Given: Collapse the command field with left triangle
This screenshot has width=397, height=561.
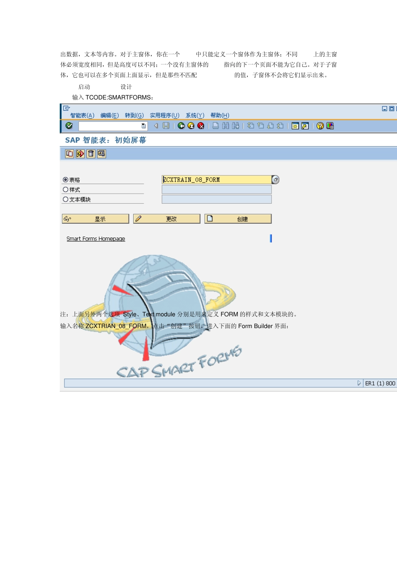Looking at the screenshot, I should 156,126.
